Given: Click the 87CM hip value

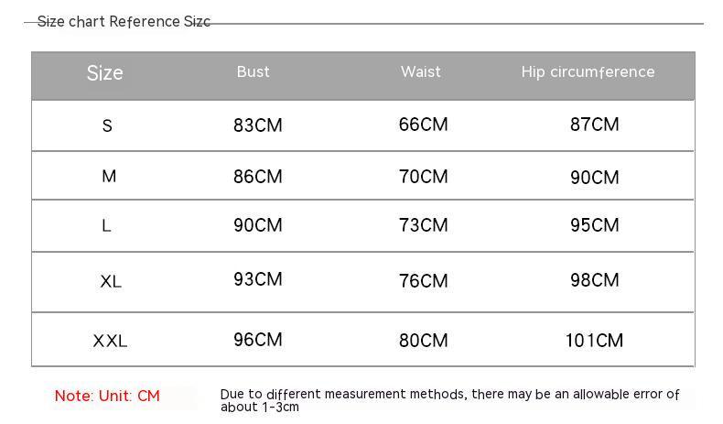Looking at the screenshot, I should (594, 125).
